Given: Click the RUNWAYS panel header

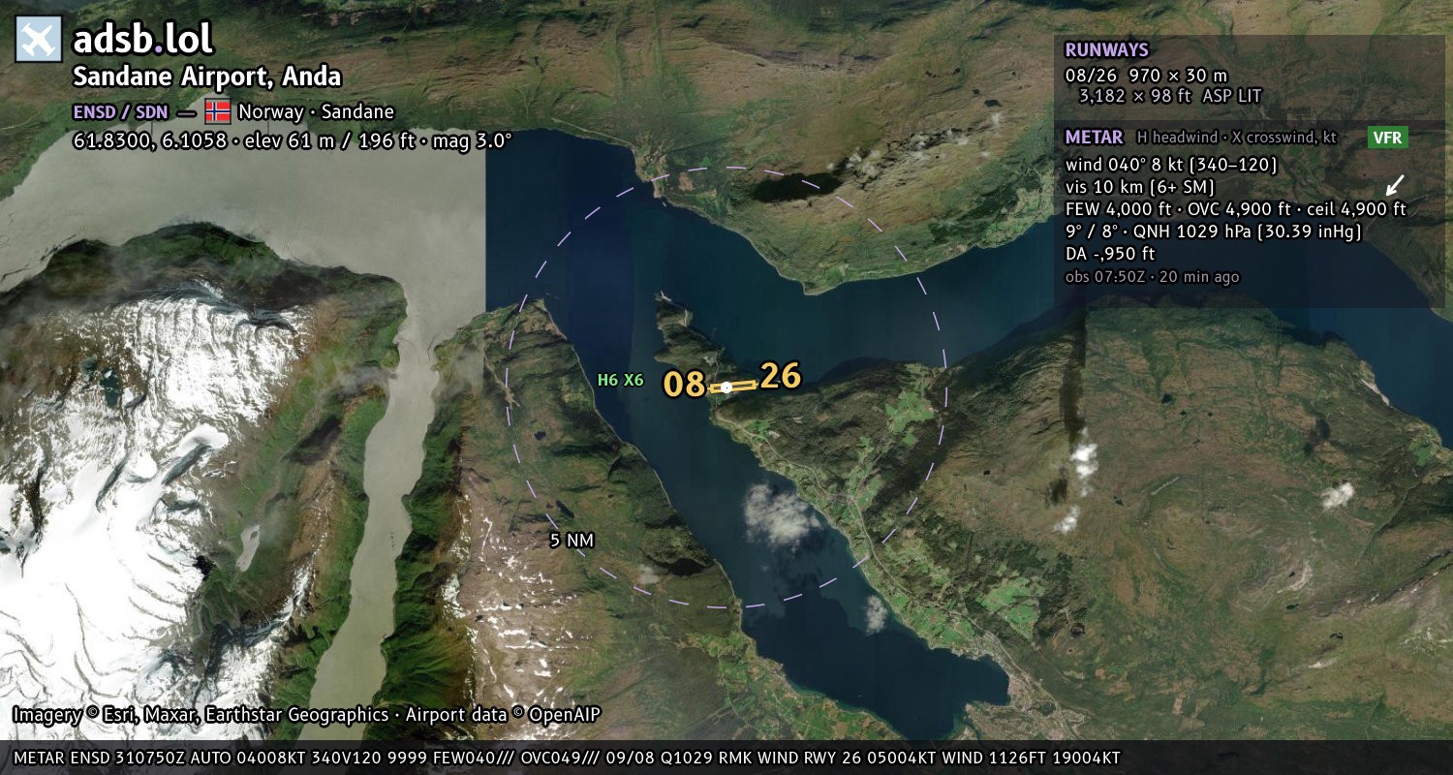Looking at the screenshot, I should (x=1106, y=50).
